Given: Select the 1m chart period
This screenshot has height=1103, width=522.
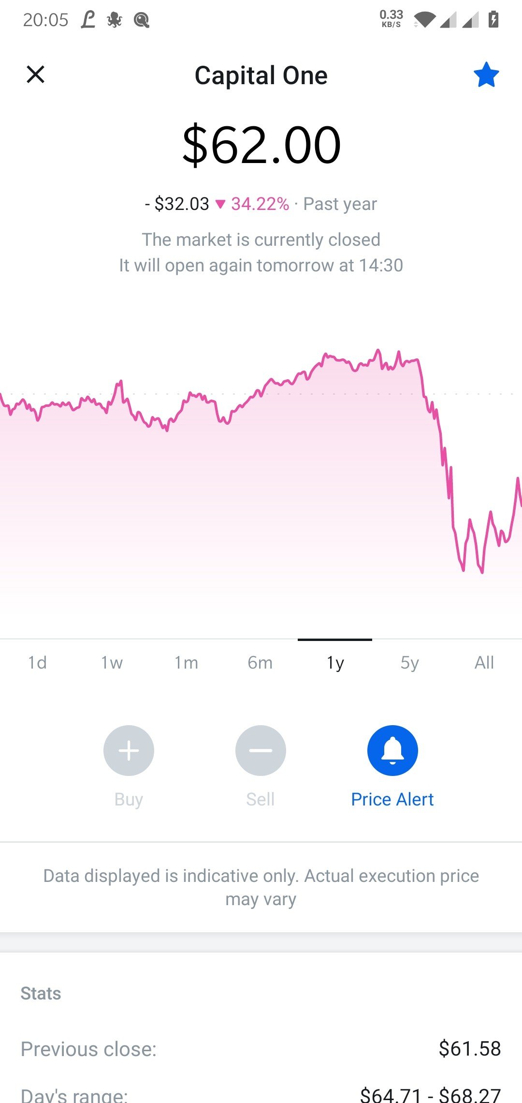Looking at the screenshot, I should click(x=186, y=662).
